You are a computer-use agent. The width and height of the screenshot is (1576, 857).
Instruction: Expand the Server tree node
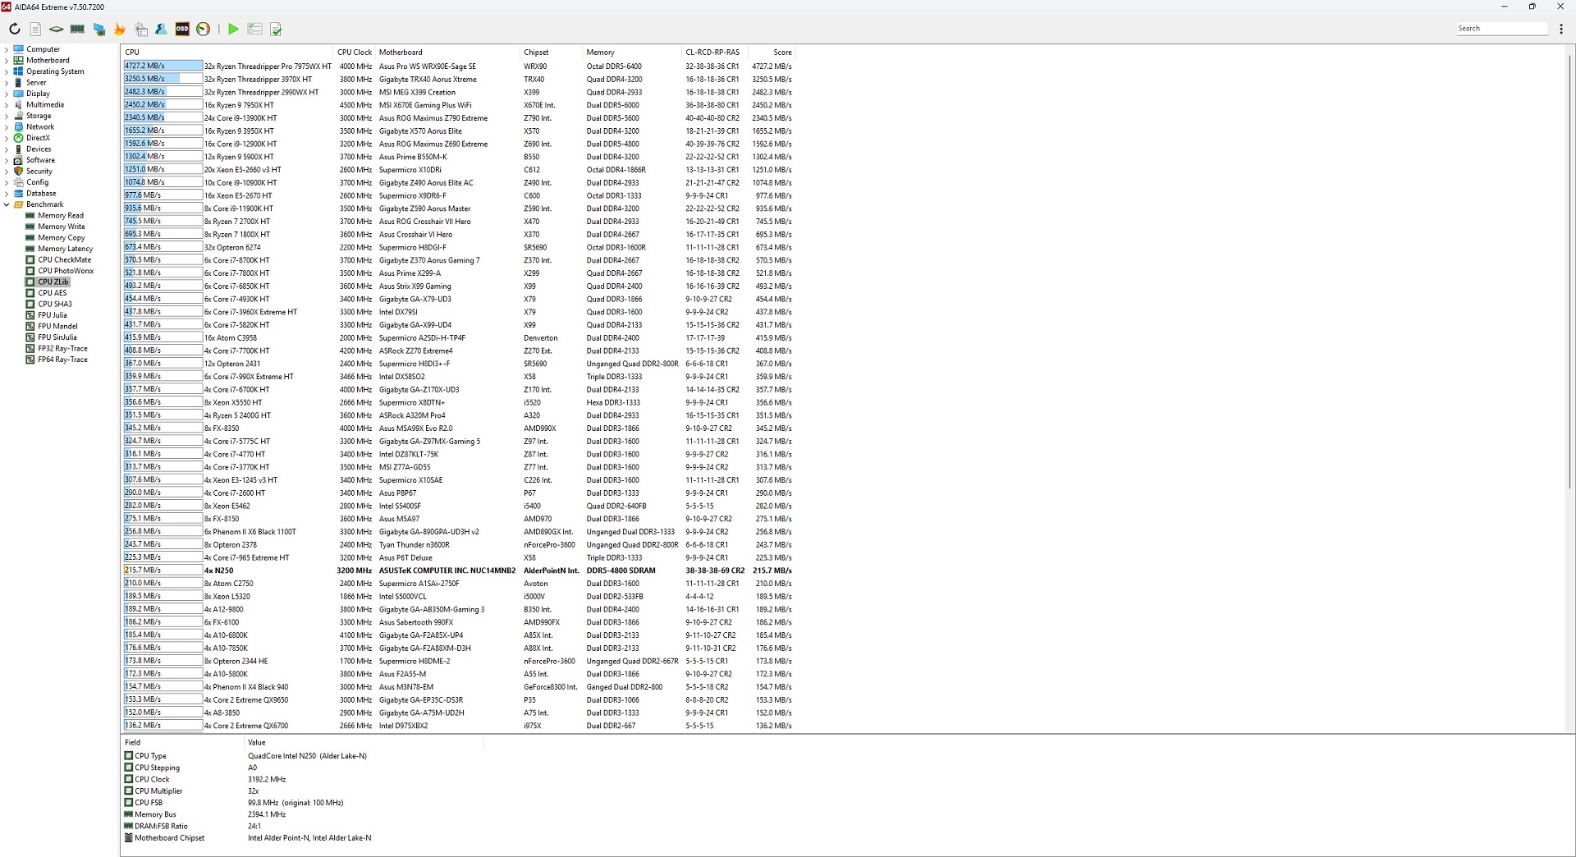(7, 83)
